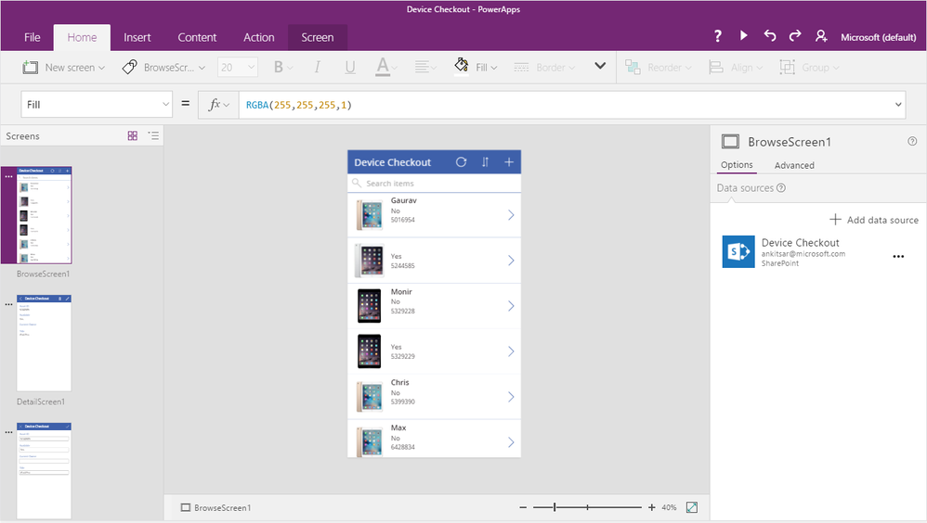
Task: Open the fx function dropdown
Action: pos(218,105)
